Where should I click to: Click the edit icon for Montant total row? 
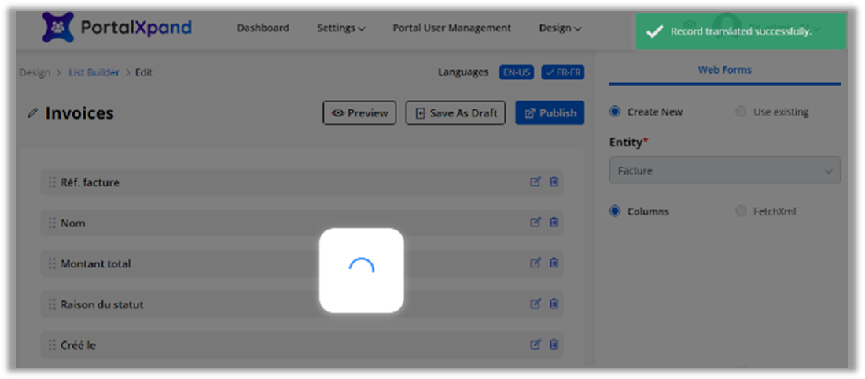[536, 263]
